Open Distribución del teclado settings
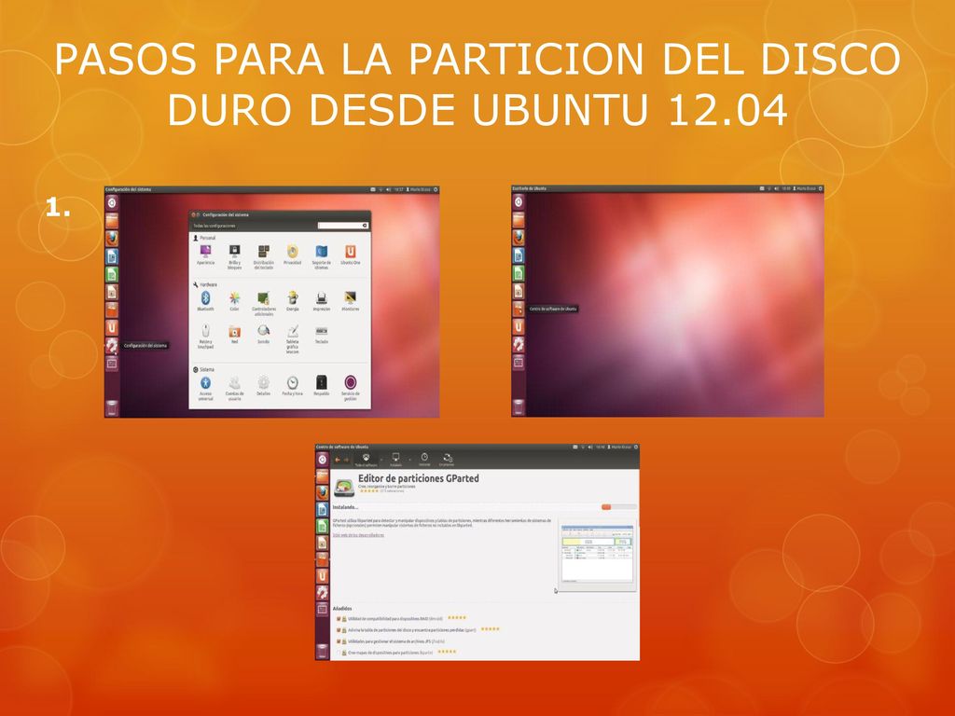The height and width of the screenshot is (716, 955). click(x=264, y=256)
